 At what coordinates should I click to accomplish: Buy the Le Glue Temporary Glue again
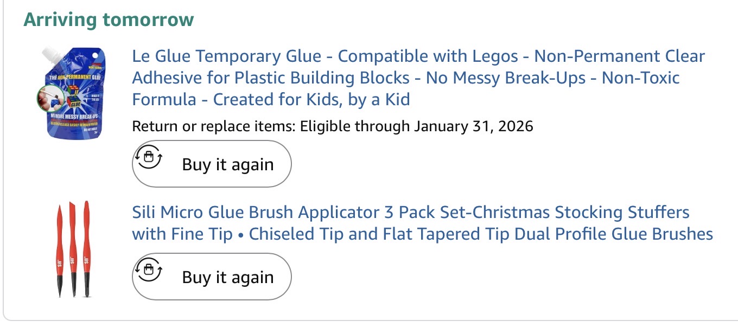coord(212,164)
